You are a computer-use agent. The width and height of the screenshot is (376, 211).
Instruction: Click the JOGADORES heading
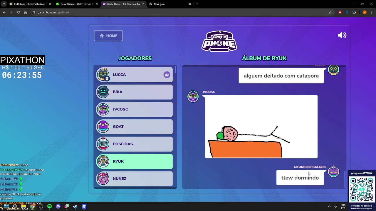(135, 58)
